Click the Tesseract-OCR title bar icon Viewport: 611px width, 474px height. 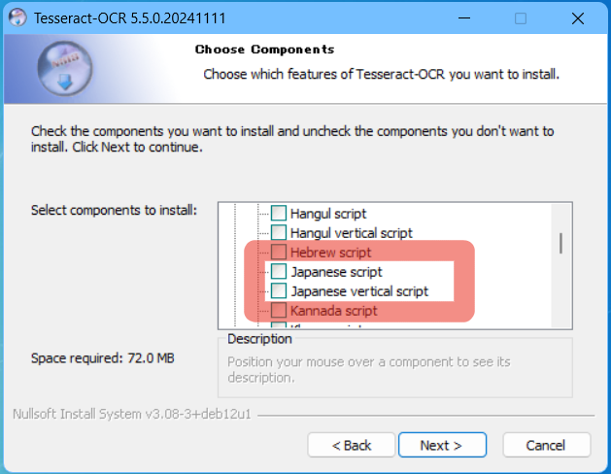tap(16, 18)
